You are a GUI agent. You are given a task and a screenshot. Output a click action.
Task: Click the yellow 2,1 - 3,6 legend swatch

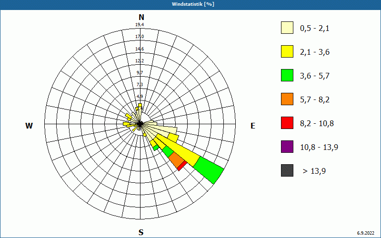287,51
